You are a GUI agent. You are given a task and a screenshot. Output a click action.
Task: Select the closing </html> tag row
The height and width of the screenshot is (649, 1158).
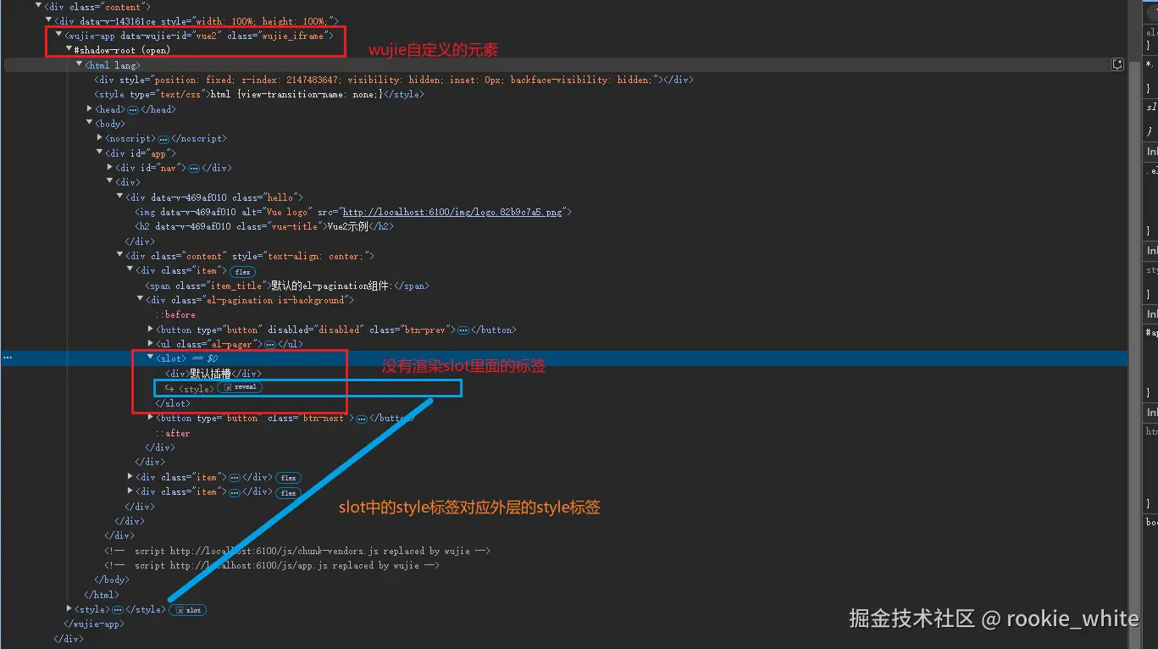(102, 596)
